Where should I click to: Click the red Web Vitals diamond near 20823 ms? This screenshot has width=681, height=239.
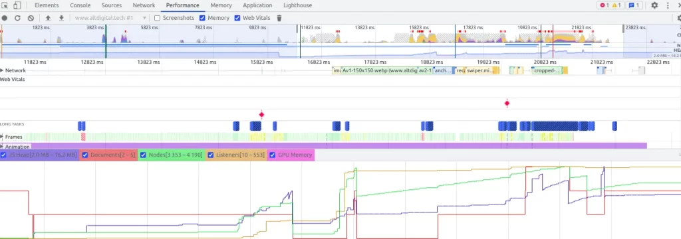tap(507, 103)
